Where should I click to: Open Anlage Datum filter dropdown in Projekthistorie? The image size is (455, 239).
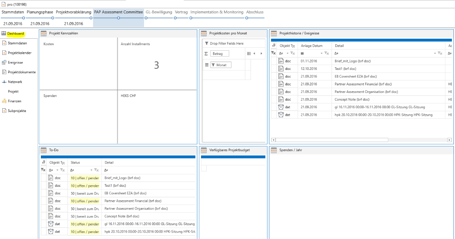(322, 53)
